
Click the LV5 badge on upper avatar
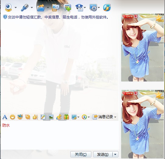pyautogui.click(x=128, y=16)
